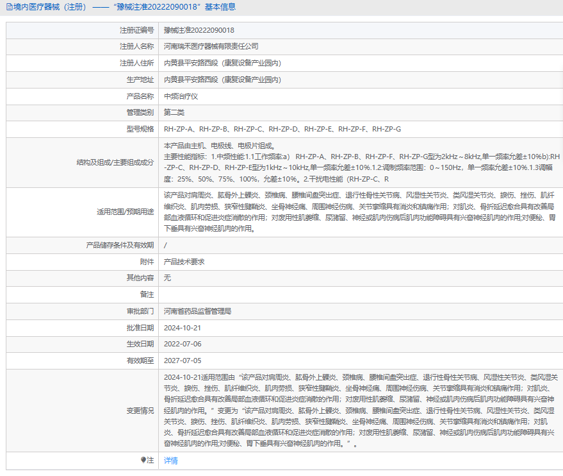Click the 适用范围/预期用途 label
Screen dimensions: 563x476
126,212
